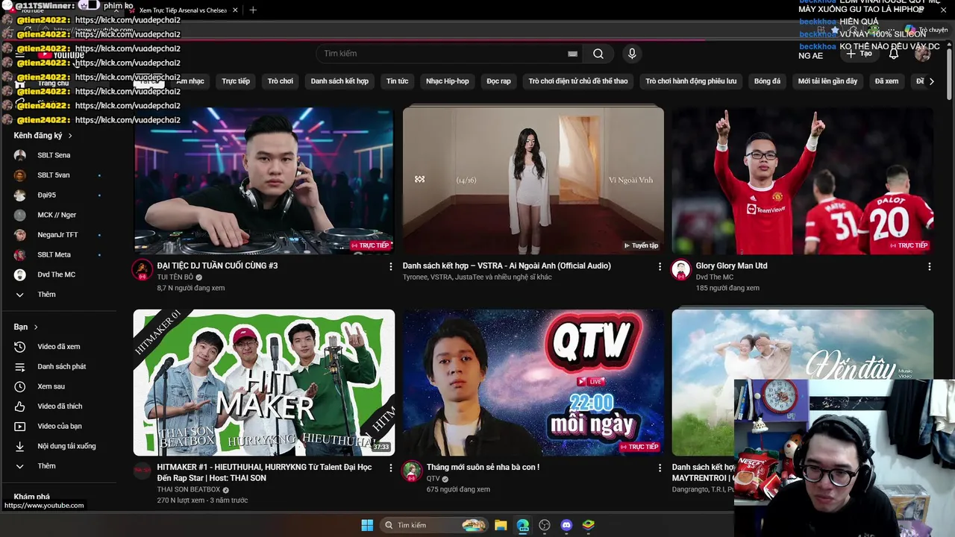
Task: Open more options for ĐẠI TIỆC DJ video
Action: click(x=390, y=266)
